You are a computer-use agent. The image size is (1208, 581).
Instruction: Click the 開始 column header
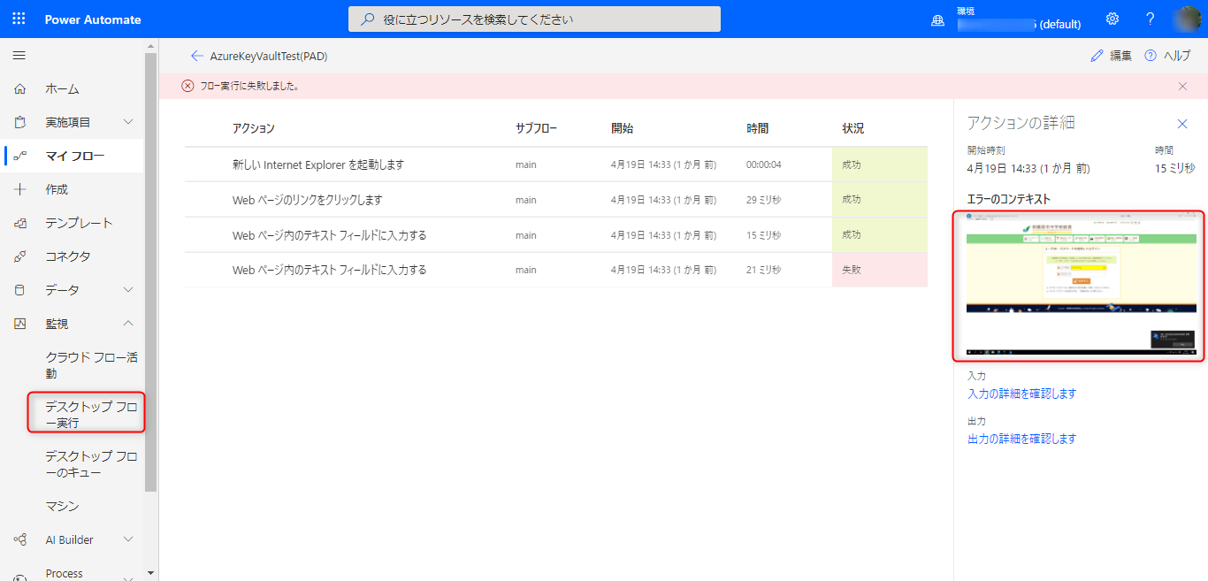[622, 128]
